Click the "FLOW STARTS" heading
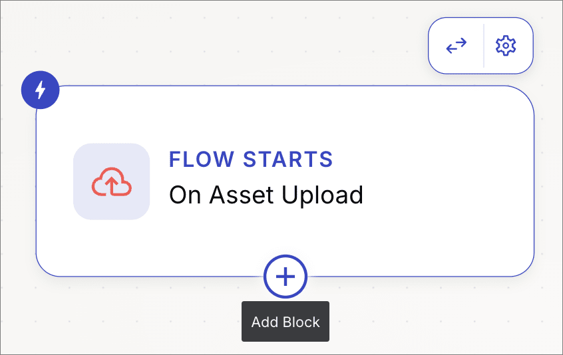563x355 pixels. 251,159
